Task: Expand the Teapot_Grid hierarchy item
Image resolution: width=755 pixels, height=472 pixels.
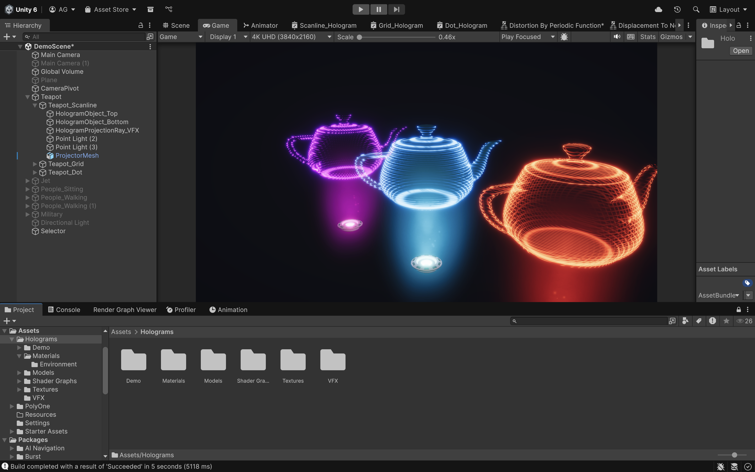Action: click(x=35, y=164)
